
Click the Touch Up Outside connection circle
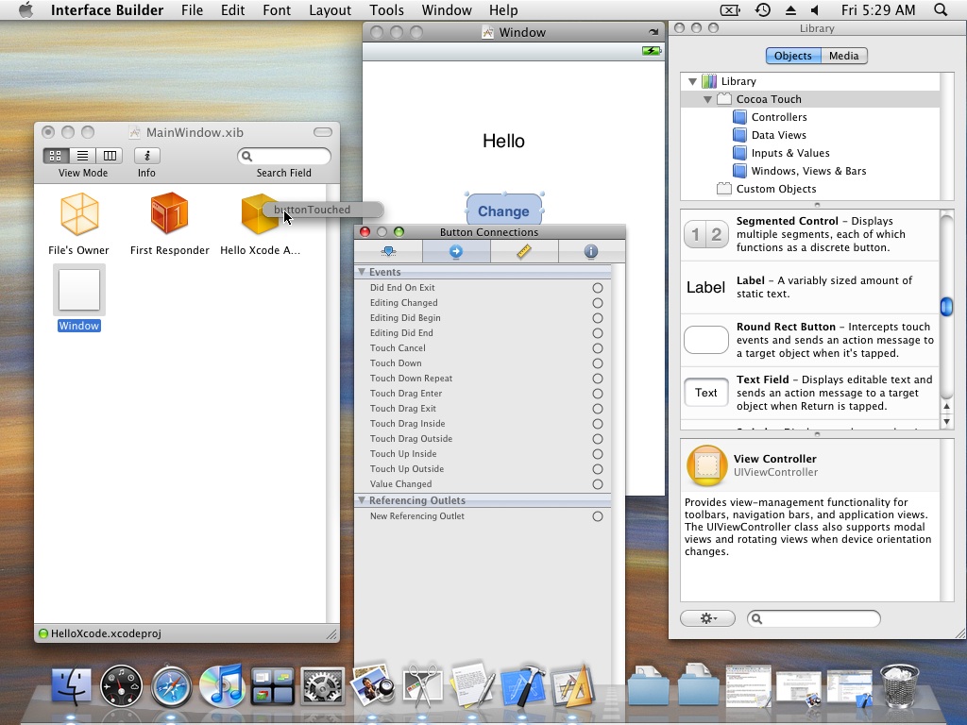click(598, 469)
